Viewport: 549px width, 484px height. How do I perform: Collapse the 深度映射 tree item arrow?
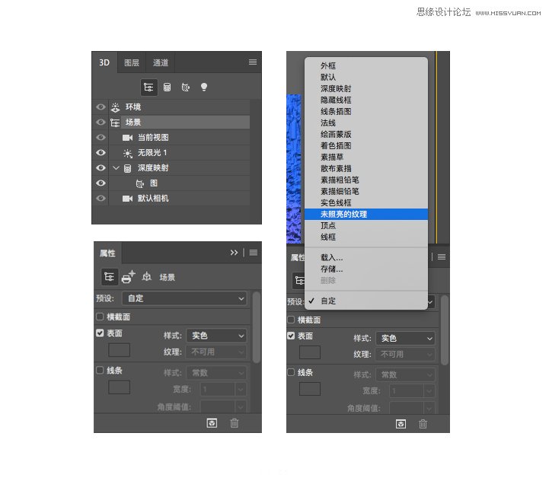(116, 168)
